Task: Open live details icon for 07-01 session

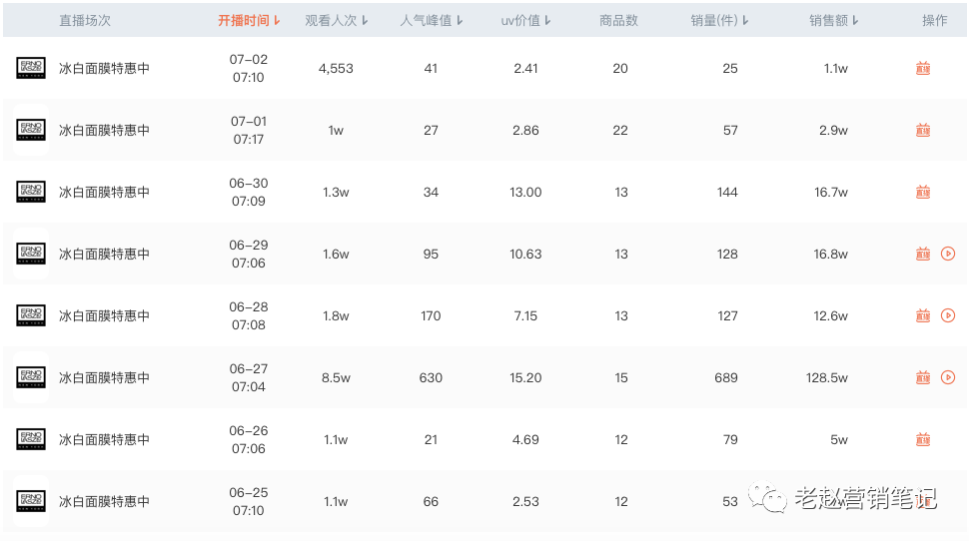Action: 923,131
